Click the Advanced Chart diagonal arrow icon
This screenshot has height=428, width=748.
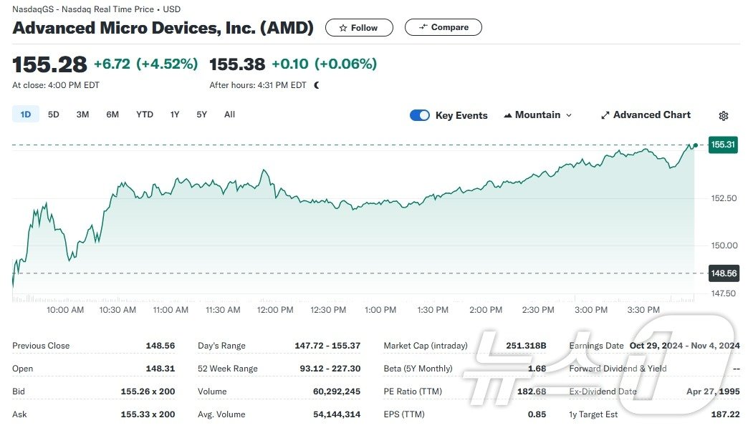604,115
